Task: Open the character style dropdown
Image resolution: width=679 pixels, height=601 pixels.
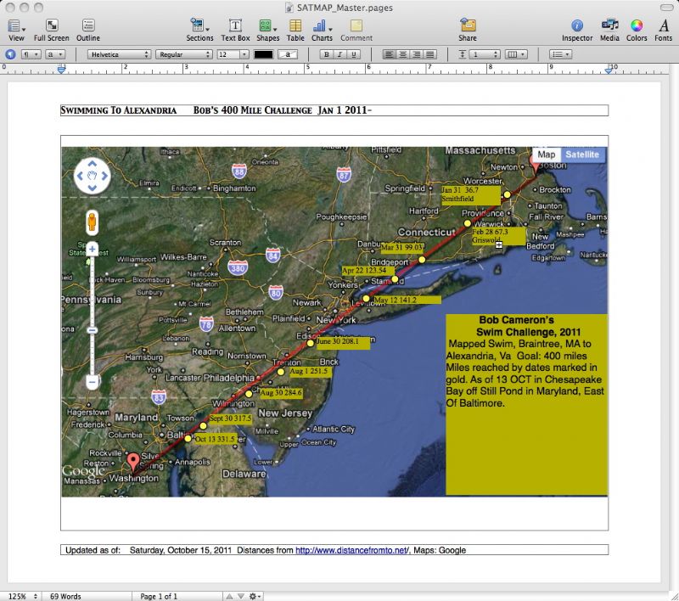Action: coord(55,54)
